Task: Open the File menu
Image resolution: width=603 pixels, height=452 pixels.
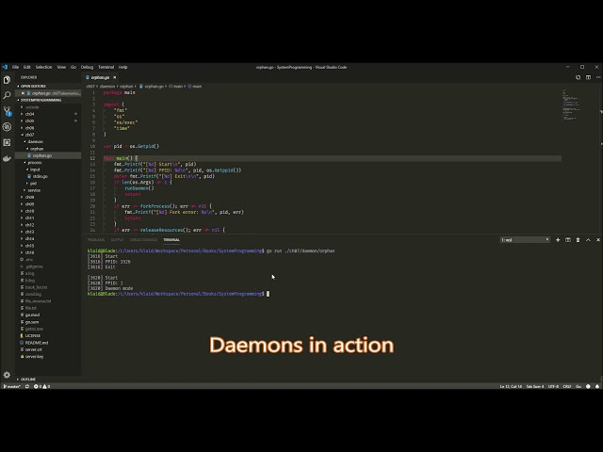Action: tap(15, 67)
